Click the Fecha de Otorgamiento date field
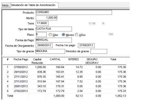This screenshot has height=102, width=145. pyautogui.click(x=44, y=45)
